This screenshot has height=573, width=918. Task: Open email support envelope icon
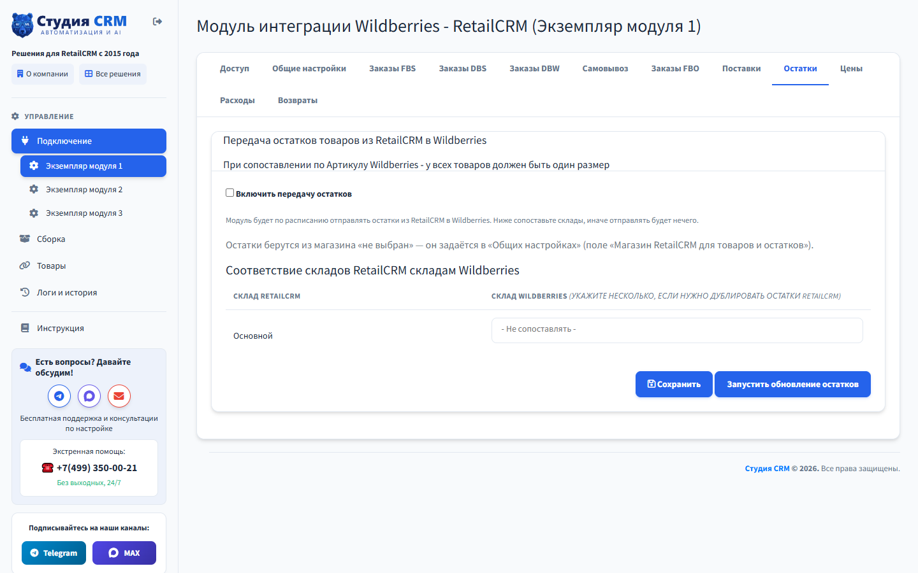[119, 396]
